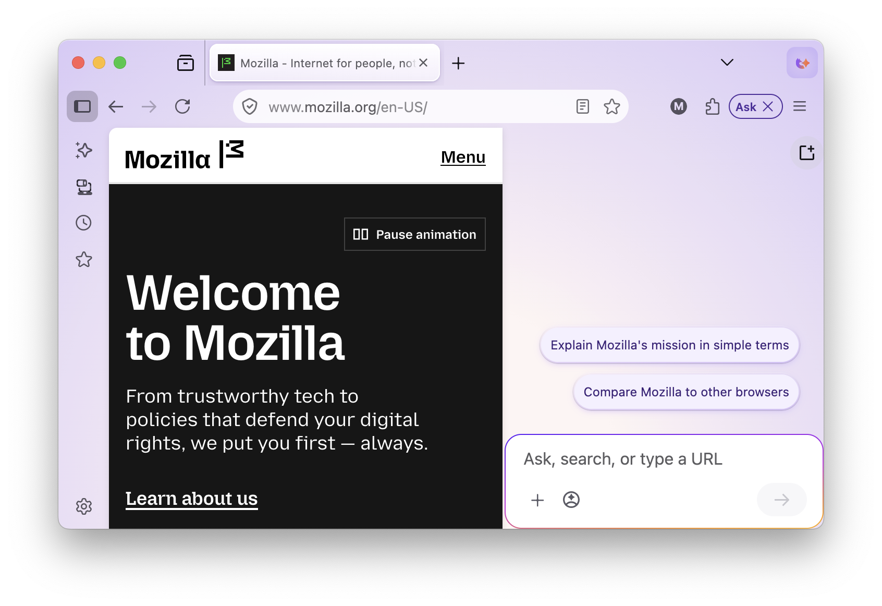
Task: Click the shield permissions icon in address bar
Action: 250,106
